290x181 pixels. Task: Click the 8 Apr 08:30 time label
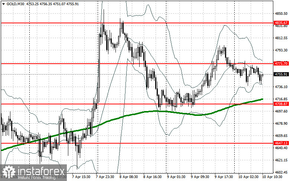tap(128, 177)
